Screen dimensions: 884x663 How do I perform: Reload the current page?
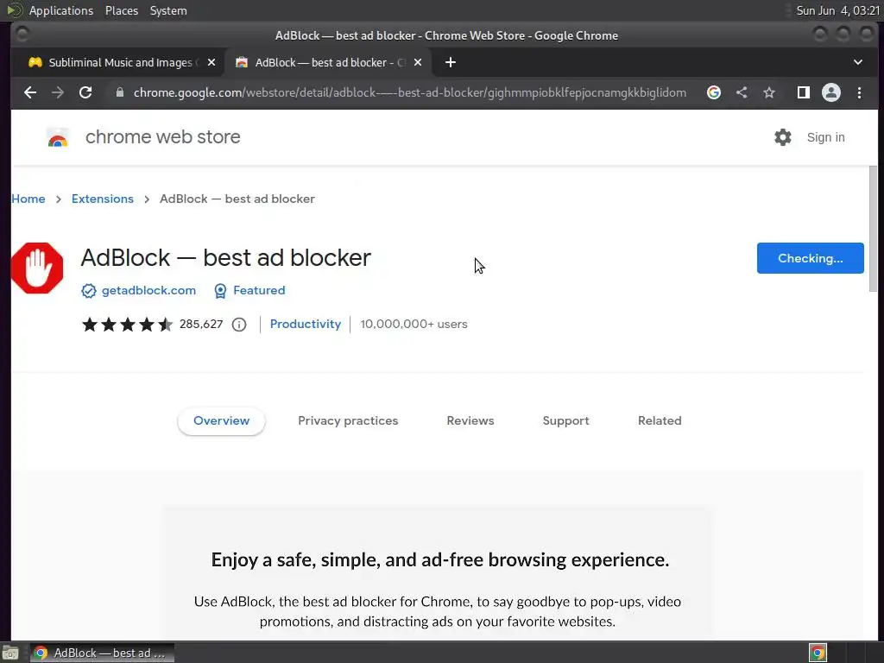[85, 92]
